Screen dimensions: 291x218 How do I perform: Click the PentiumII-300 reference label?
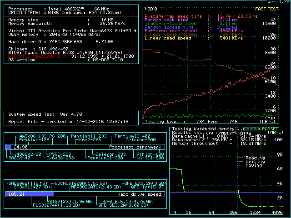point(105,158)
